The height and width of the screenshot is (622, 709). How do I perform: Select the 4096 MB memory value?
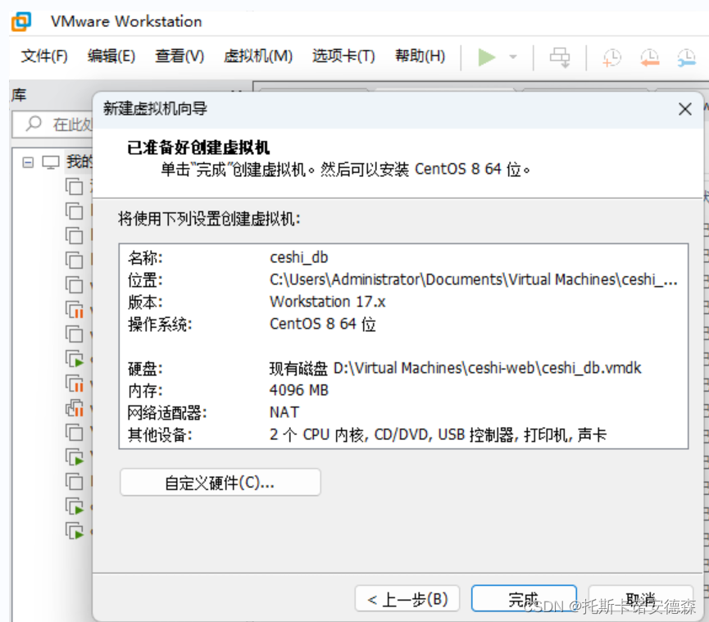pyautogui.click(x=299, y=390)
